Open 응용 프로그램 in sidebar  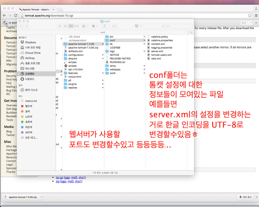30,63
